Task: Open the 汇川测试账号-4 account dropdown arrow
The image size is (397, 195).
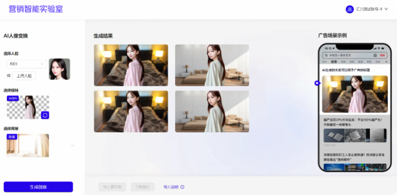Action: [x=386, y=9]
